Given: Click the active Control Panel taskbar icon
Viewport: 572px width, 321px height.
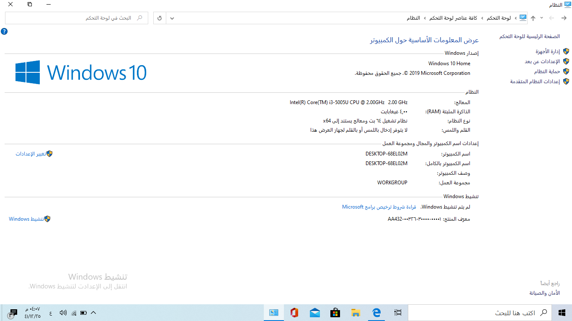Looking at the screenshot, I should pos(274,313).
